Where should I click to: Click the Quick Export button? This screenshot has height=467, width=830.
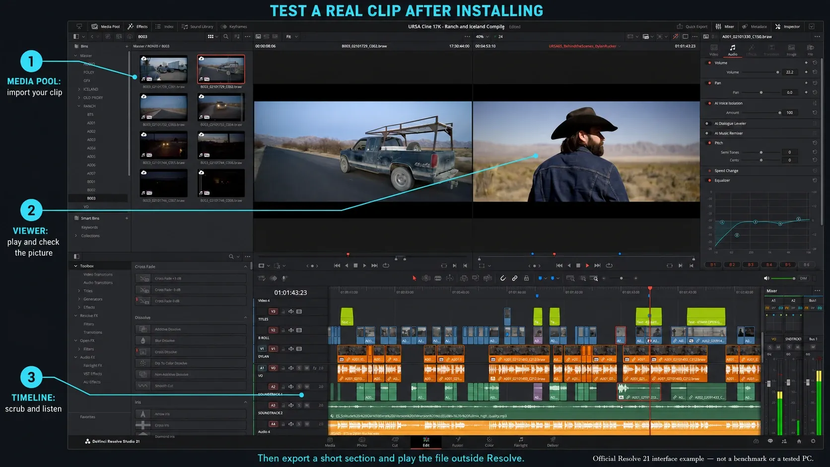click(x=692, y=26)
